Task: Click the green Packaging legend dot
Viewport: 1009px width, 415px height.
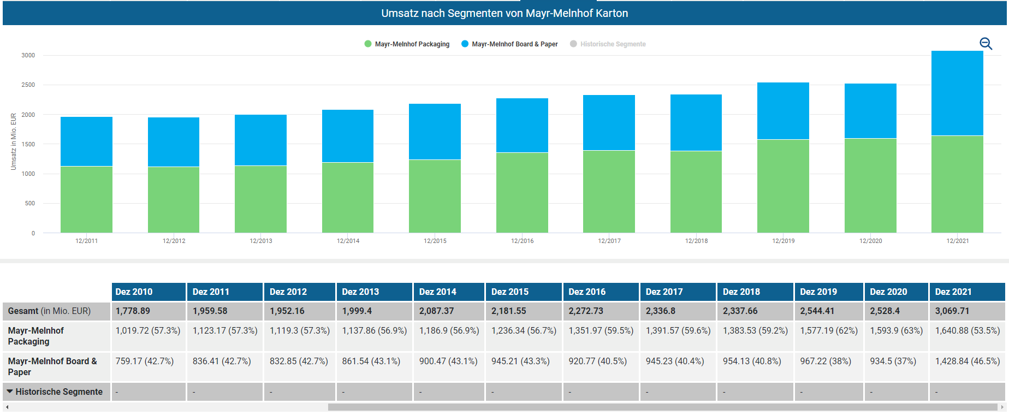Action: pyautogui.click(x=368, y=44)
